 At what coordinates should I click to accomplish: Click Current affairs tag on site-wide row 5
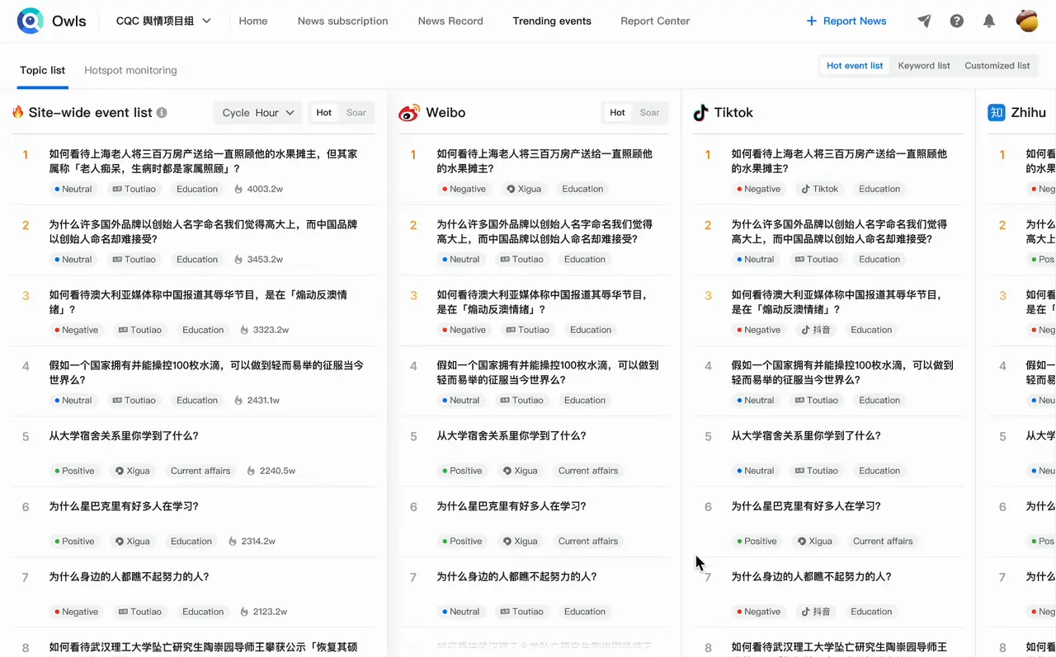(x=200, y=471)
